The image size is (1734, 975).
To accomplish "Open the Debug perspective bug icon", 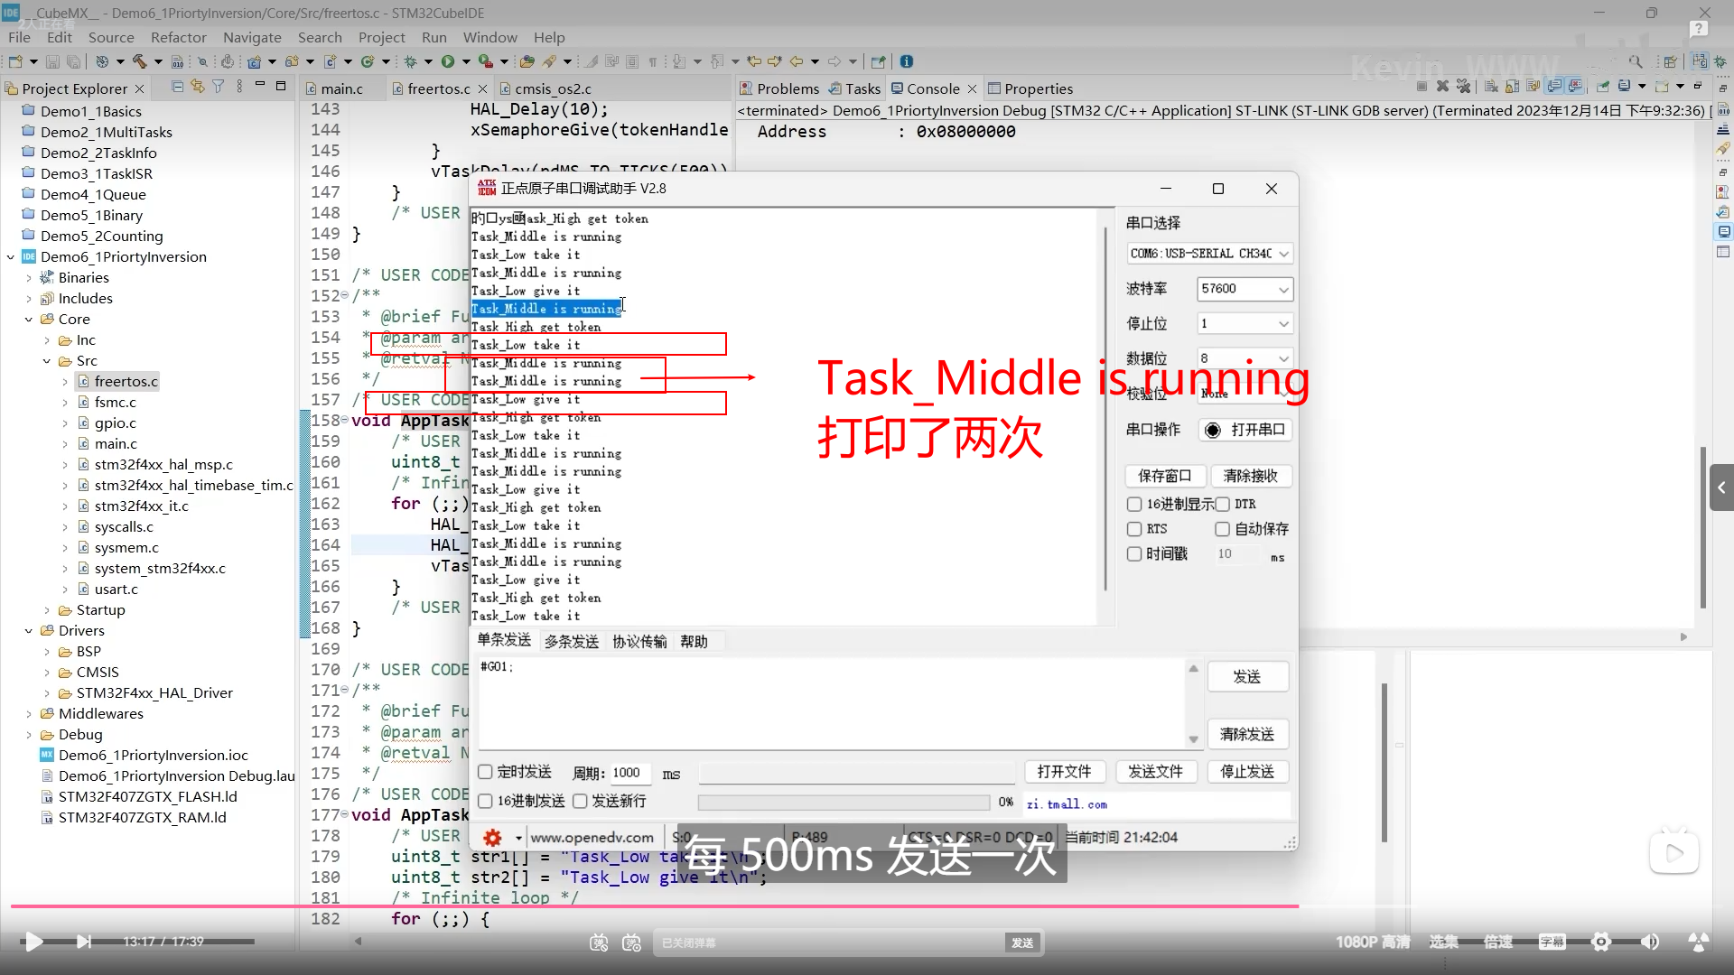I will click(1720, 61).
